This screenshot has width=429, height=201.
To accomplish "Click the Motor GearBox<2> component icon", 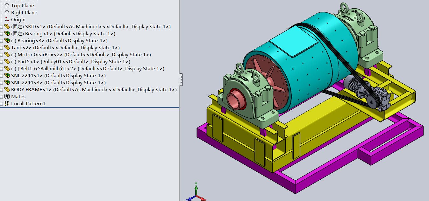I will point(7,55).
